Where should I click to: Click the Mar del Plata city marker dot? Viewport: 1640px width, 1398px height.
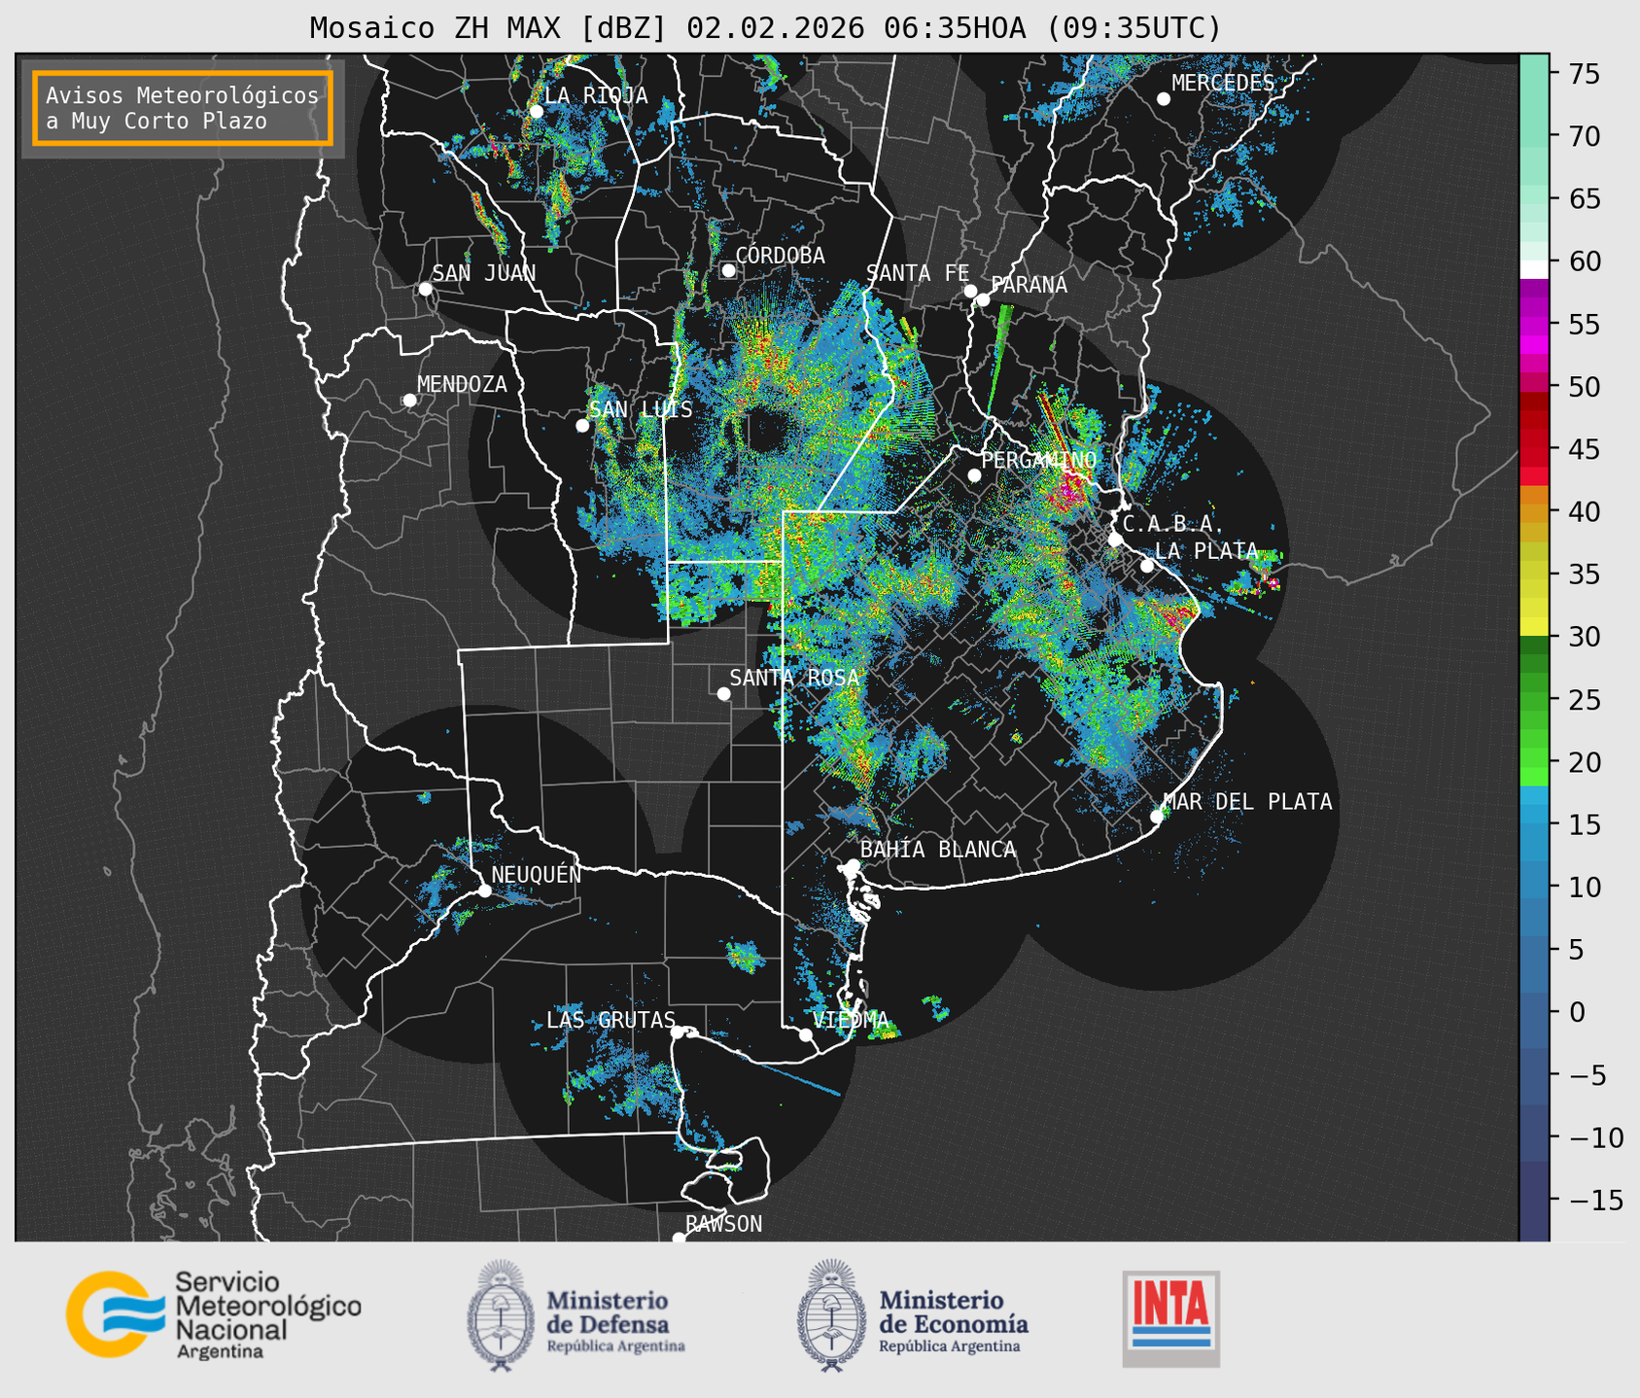click(x=1157, y=817)
